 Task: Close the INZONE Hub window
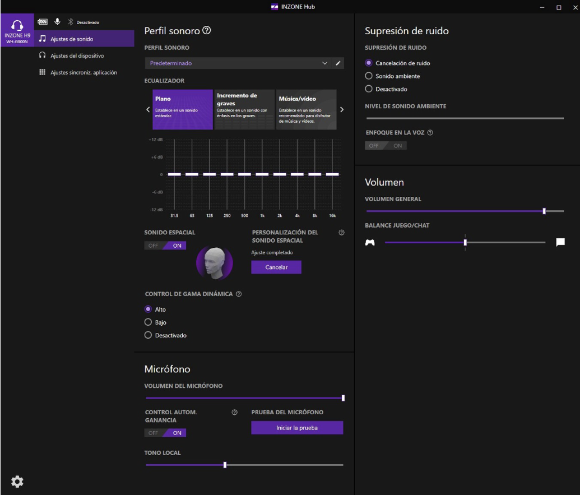(x=575, y=7)
